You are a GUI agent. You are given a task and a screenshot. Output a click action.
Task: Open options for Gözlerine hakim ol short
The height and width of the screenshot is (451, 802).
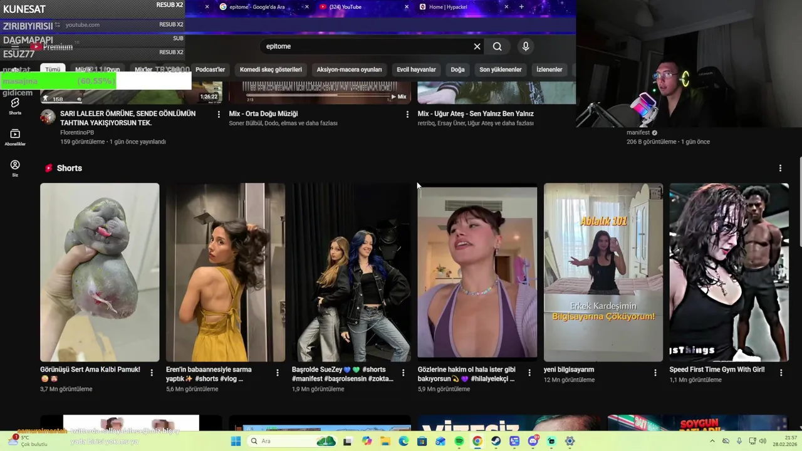(x=529, y=373)
